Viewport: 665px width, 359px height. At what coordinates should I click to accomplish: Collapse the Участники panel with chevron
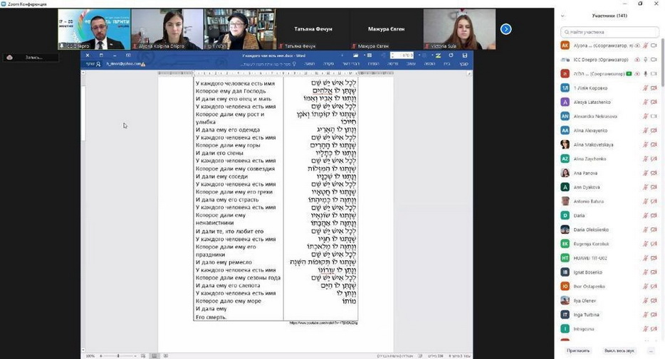[x=564, y=15]
